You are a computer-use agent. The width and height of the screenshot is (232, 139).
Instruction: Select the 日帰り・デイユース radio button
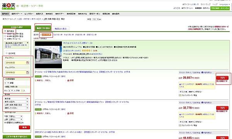(5, 39)
